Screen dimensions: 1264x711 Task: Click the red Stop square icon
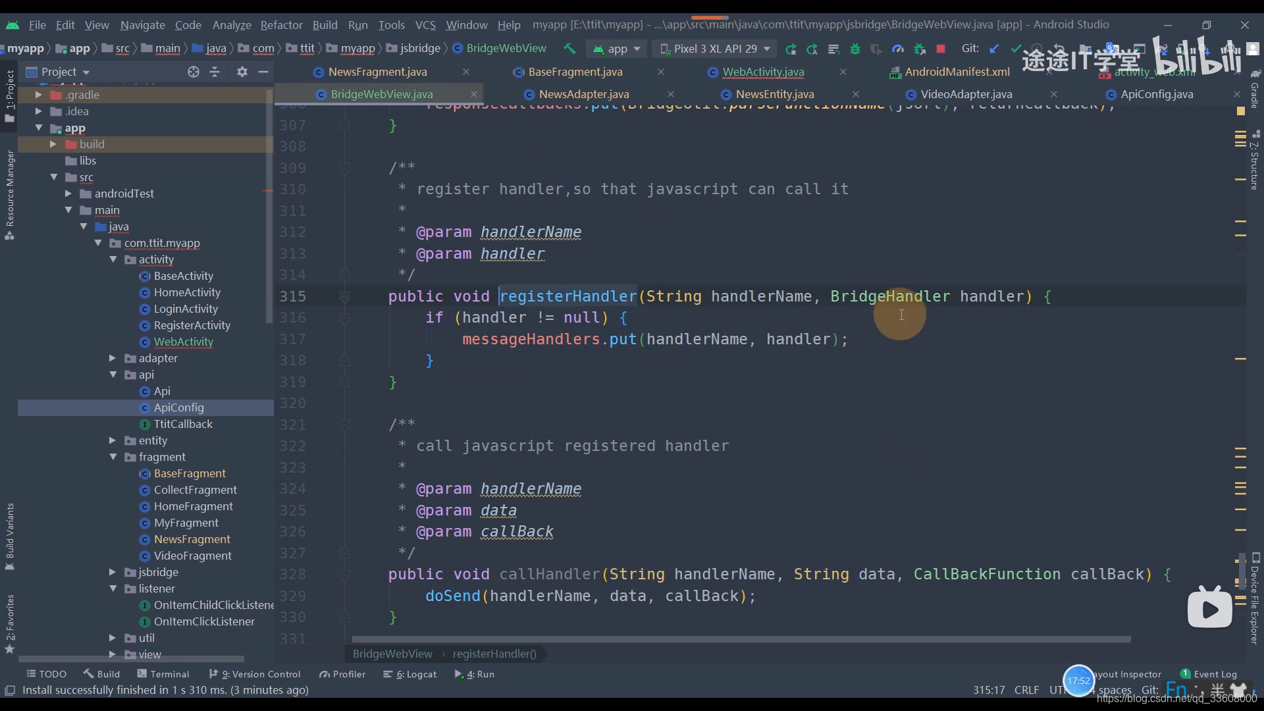click(x=941, y=49)
